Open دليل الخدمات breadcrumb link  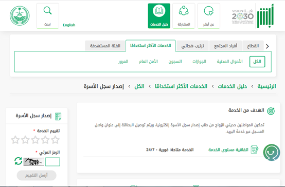click(x=233, y=86)
